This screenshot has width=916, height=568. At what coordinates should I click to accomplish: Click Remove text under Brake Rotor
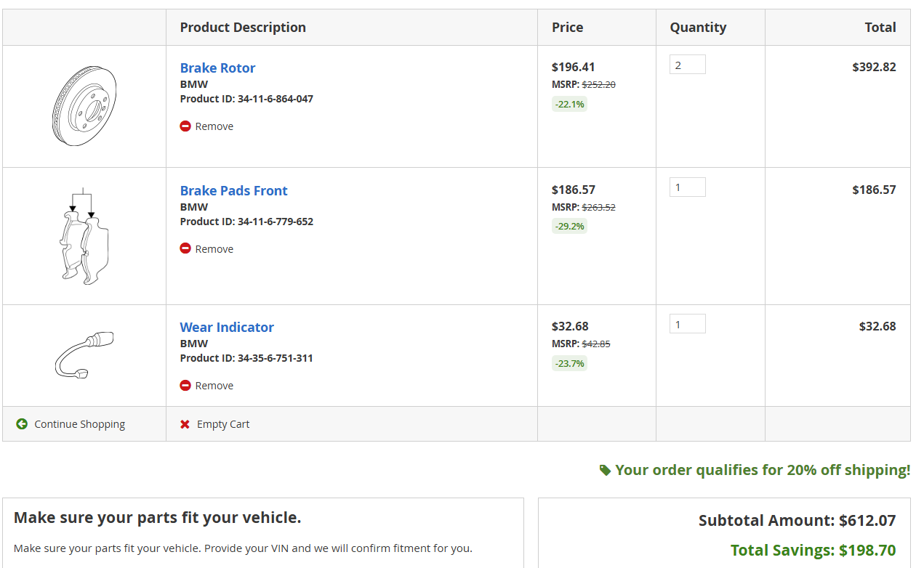(x=214, y=126)
